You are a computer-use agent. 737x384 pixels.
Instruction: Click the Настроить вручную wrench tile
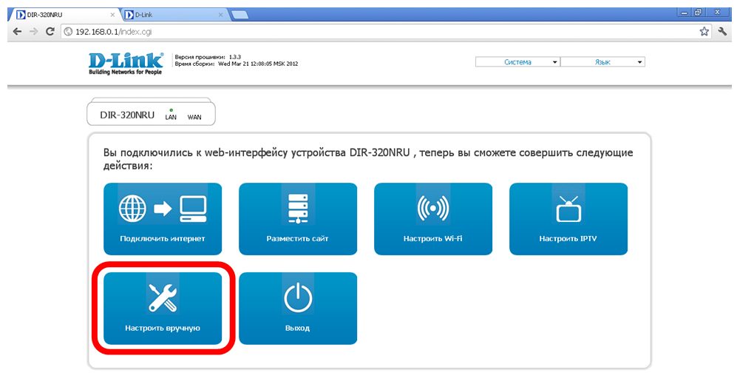pyautogui.click(x=162, y=308)
